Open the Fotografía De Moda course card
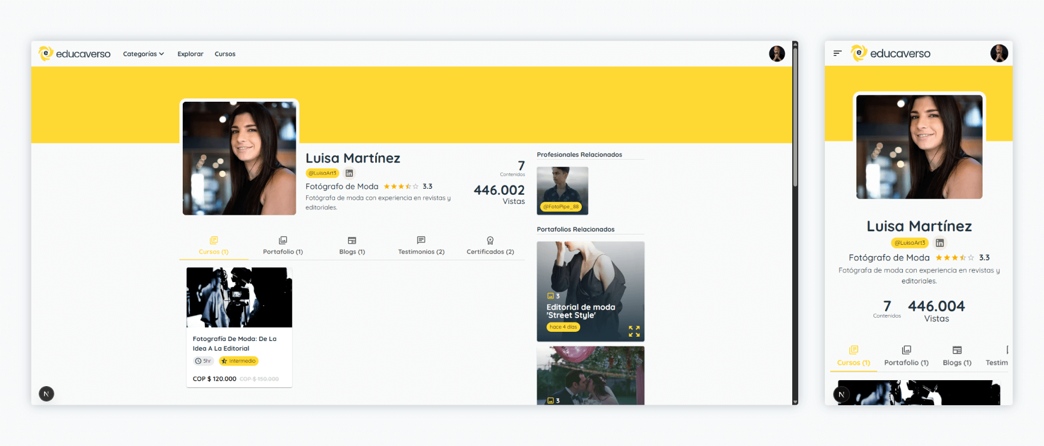Image resolution: width=1044 pixels, height=446 pixels. click(239, 327)
